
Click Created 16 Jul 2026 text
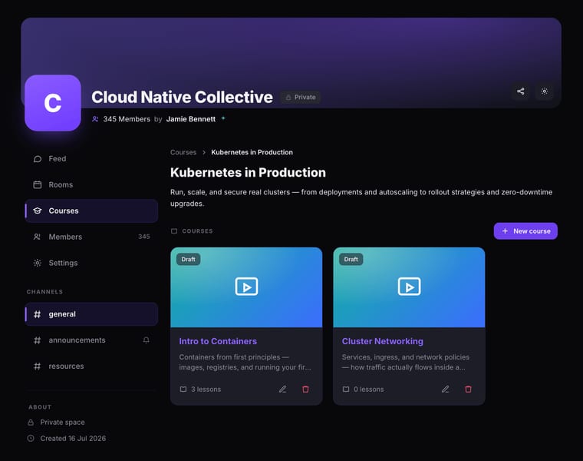73,439
